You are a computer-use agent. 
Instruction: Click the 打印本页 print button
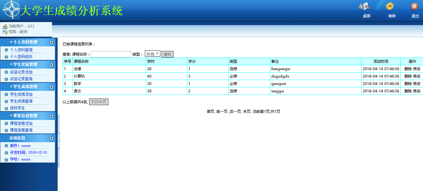(99, 102)
